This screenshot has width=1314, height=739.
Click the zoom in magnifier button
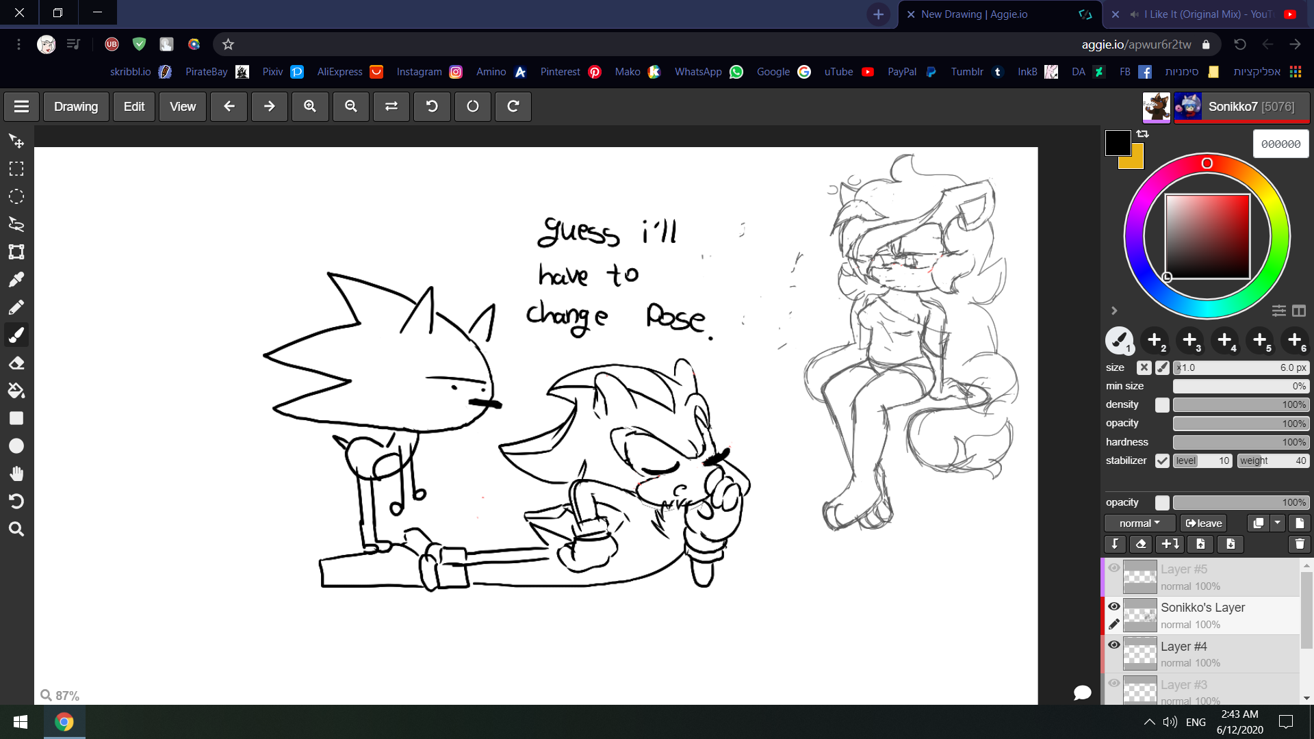click(310, 107)
